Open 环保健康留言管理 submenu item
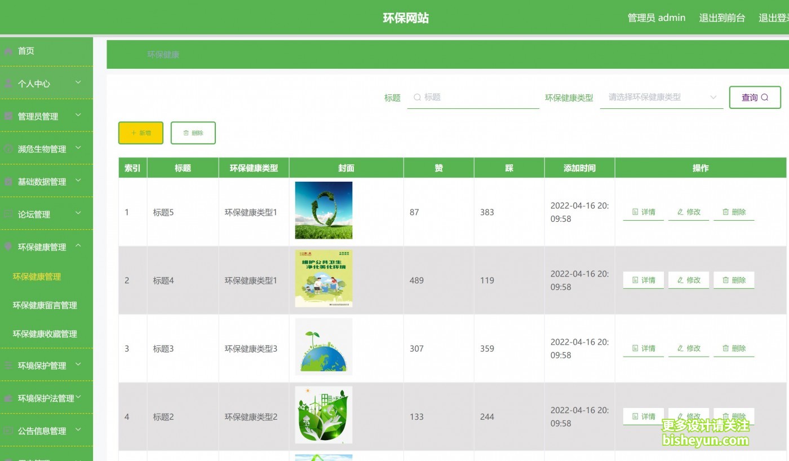The image size is (789, 461). pos(45,305)
